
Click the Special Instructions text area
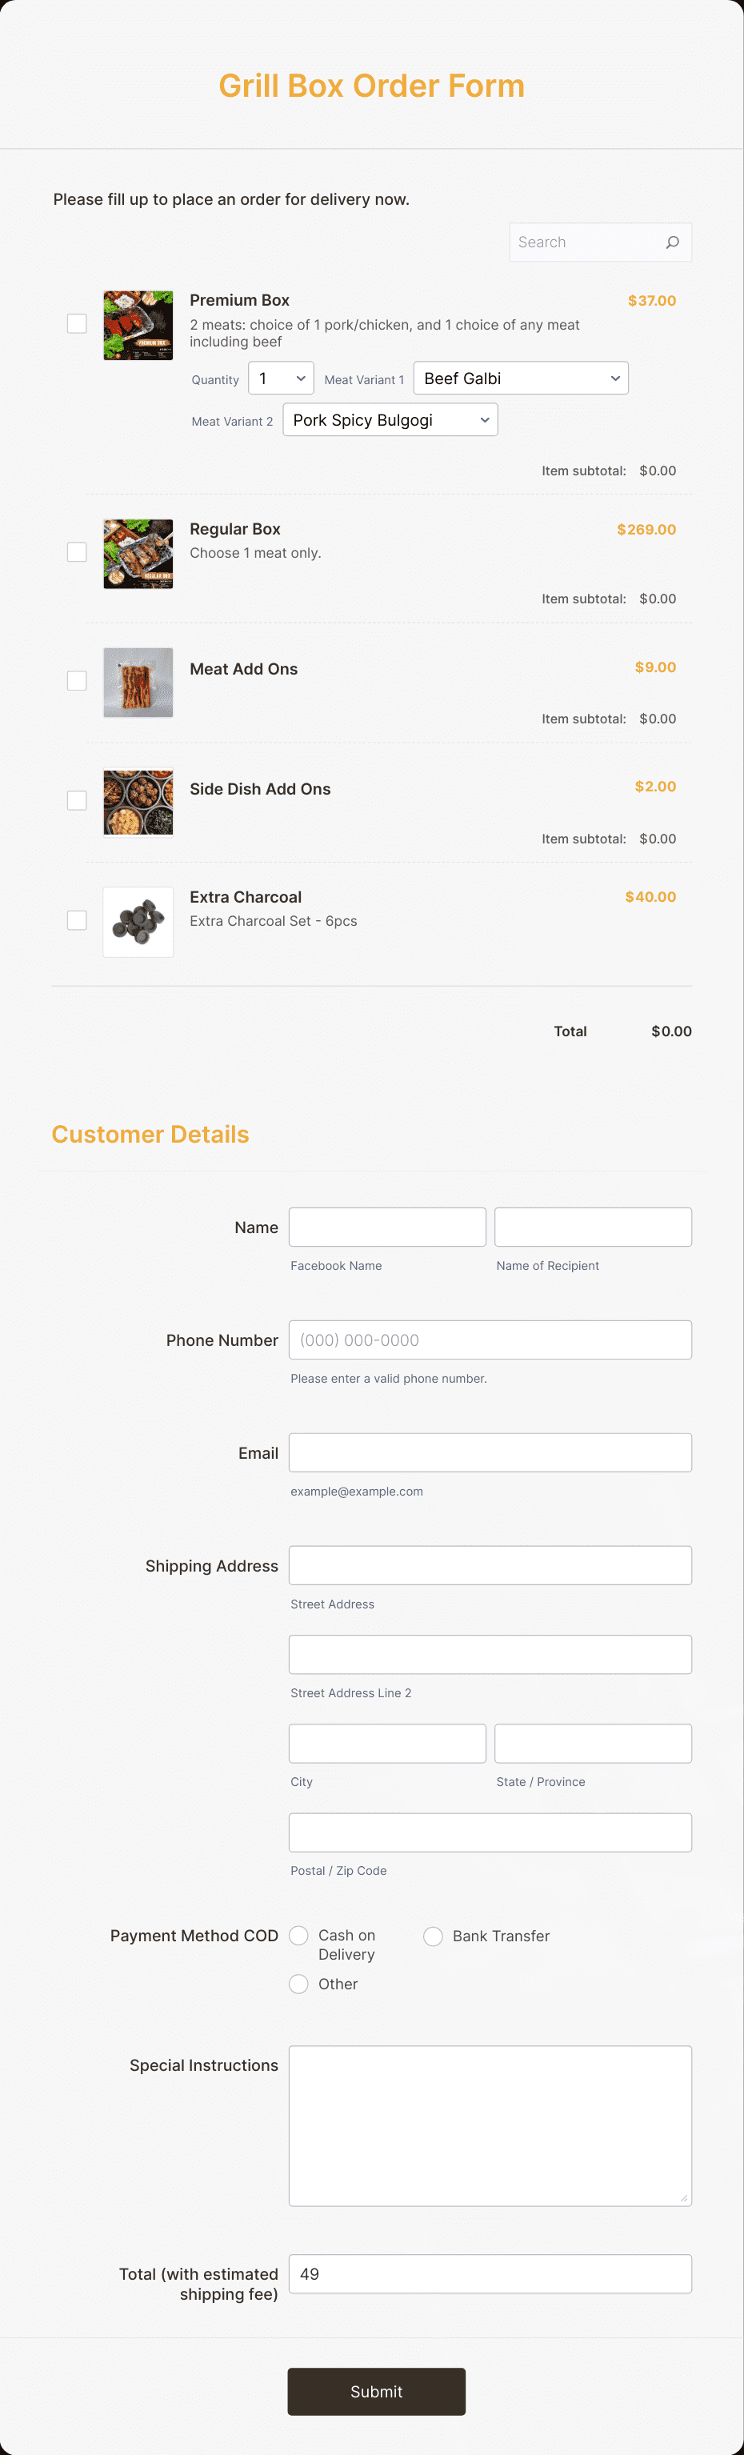coord(490,2126)
